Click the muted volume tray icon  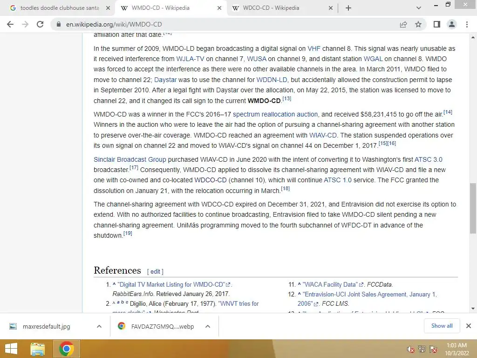(x=411, y=349)
